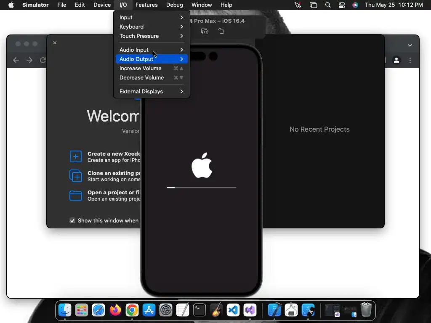
Task: Open the System Information chip icon in dock
Action: [291, 310]
